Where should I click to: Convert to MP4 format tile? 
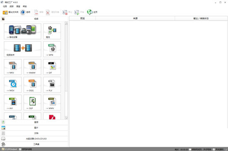point(52,49)
